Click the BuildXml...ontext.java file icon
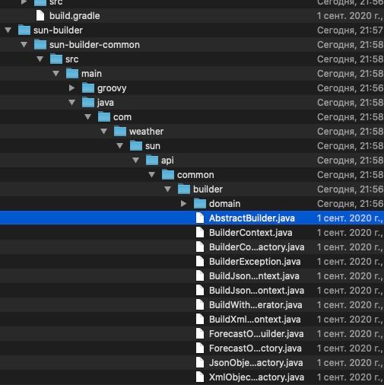This screenshot has width=384, height=385. pyautogui.click(x=200, y=319)
